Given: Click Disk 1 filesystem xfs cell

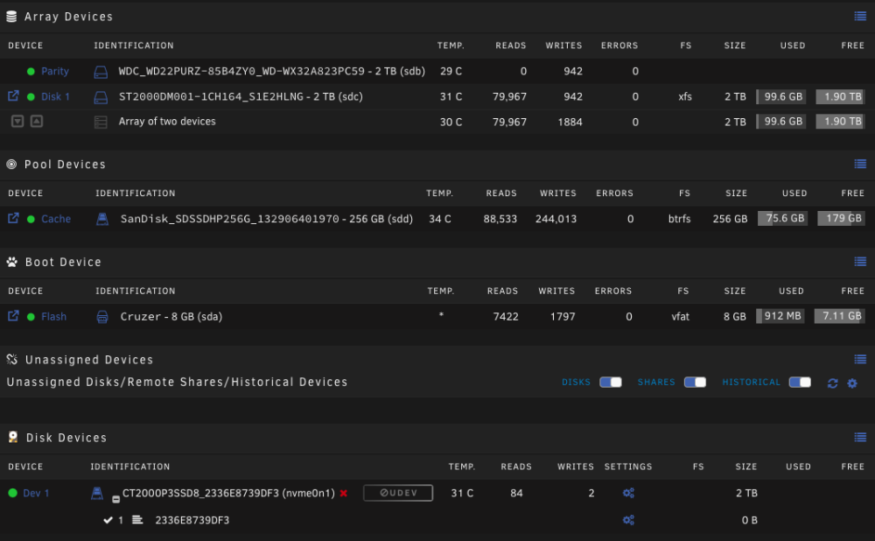Looking at the screenshot, I should (x=685, y=96).
